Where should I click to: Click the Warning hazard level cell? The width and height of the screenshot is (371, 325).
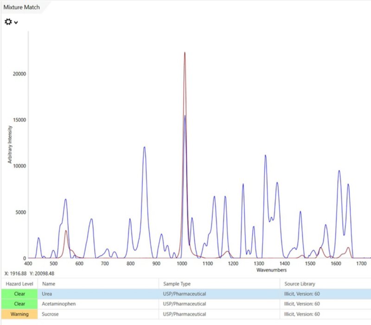[x=19, y=314]
